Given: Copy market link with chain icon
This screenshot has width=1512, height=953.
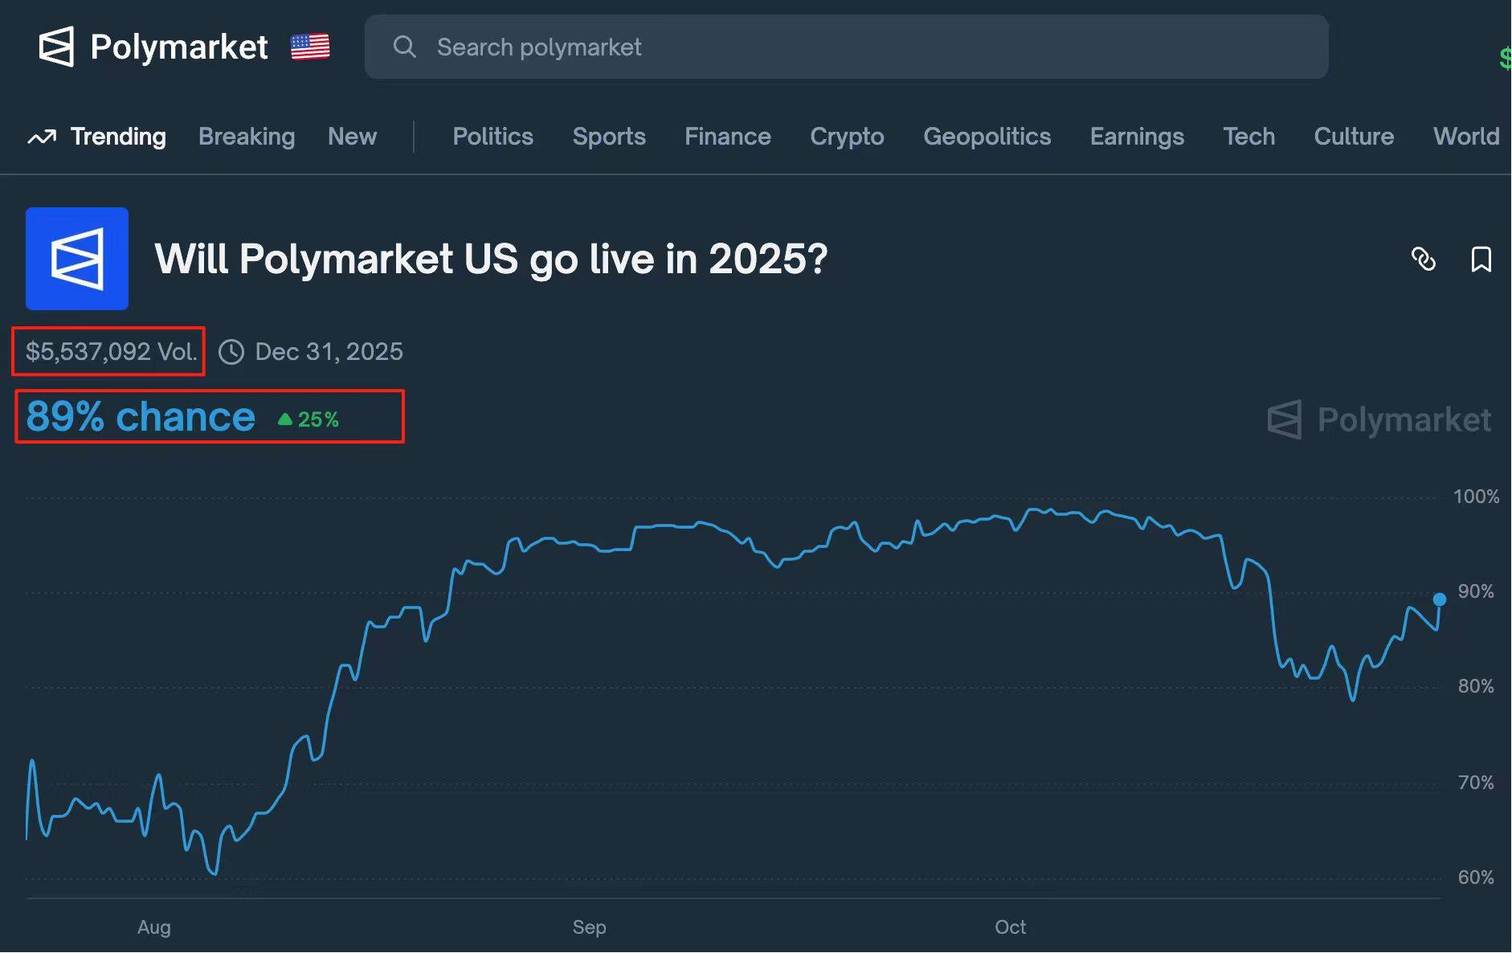Looking at the screenshot, I should (1423, 259).
